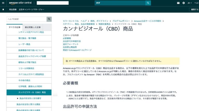Viewport: 199px width, 111px height.
Task: Open 広告キャンペーンマネージャー menu item
Action: pyautogui.click(x=31, y=10)
